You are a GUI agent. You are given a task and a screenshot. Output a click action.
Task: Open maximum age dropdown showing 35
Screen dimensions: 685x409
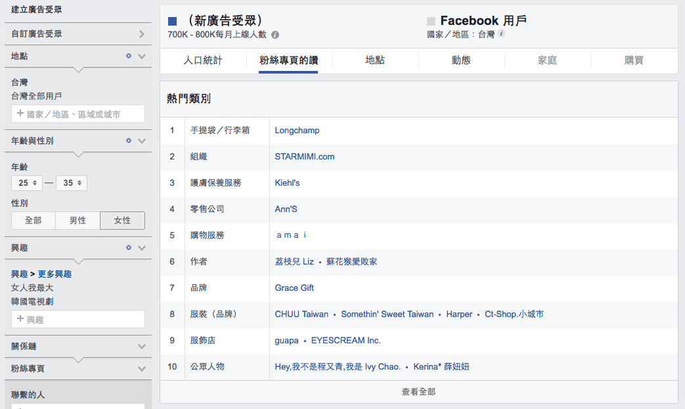coord(71,183)
